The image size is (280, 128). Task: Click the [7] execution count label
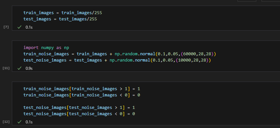click(x=6, y=27)
